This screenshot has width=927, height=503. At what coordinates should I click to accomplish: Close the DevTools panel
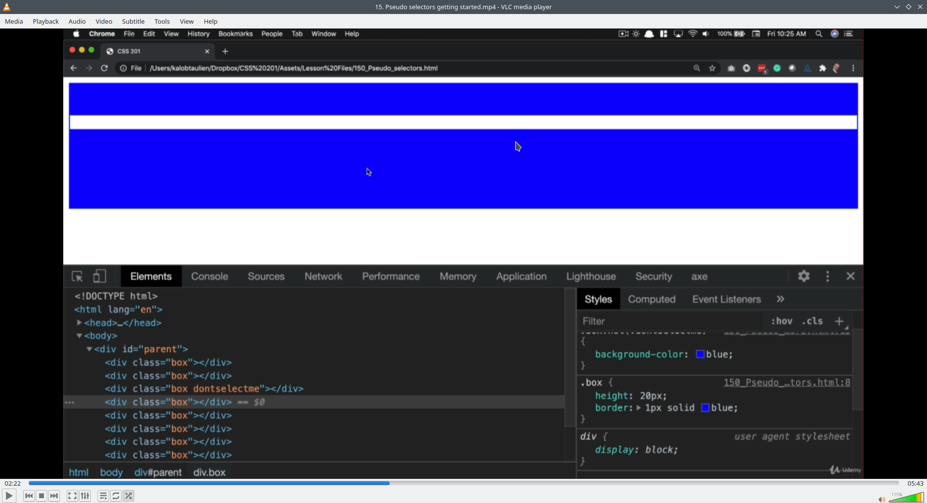pyautogui.click(x=851, y=276)
